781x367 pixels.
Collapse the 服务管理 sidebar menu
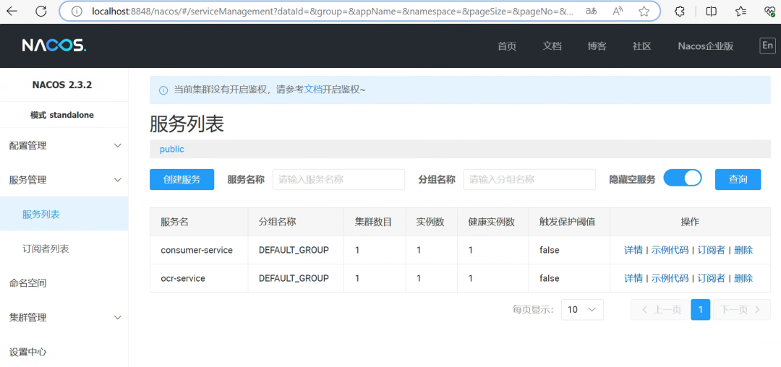coord(64,180)
